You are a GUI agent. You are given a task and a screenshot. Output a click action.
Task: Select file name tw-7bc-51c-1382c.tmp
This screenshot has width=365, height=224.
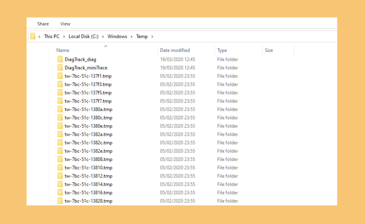tap(88, 143)
